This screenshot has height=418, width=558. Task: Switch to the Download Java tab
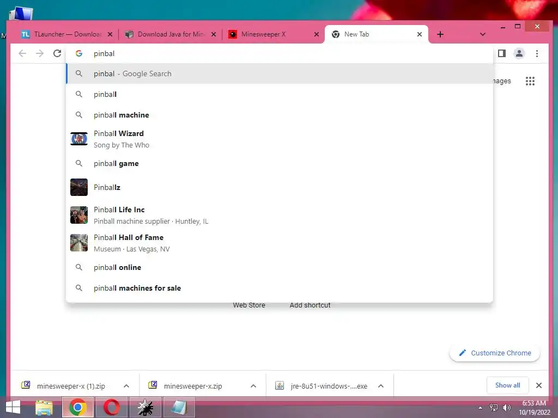click(x=170, y=34)
